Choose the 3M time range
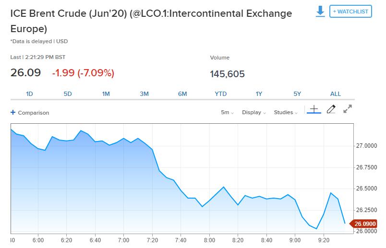This screenshot has height=248, width=386. pos(144,94)
